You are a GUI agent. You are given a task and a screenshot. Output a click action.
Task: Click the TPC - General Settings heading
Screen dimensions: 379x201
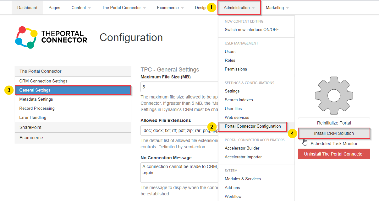170,70
